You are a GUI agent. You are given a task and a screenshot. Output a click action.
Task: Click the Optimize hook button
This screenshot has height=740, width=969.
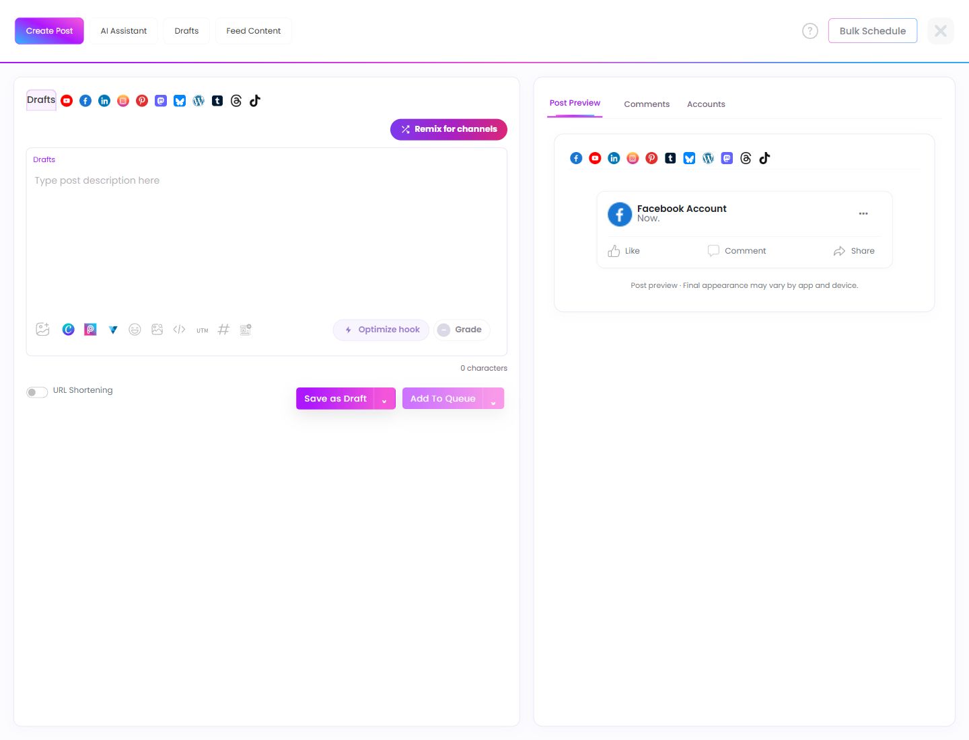pyautogui.click(x=381, y=330)
